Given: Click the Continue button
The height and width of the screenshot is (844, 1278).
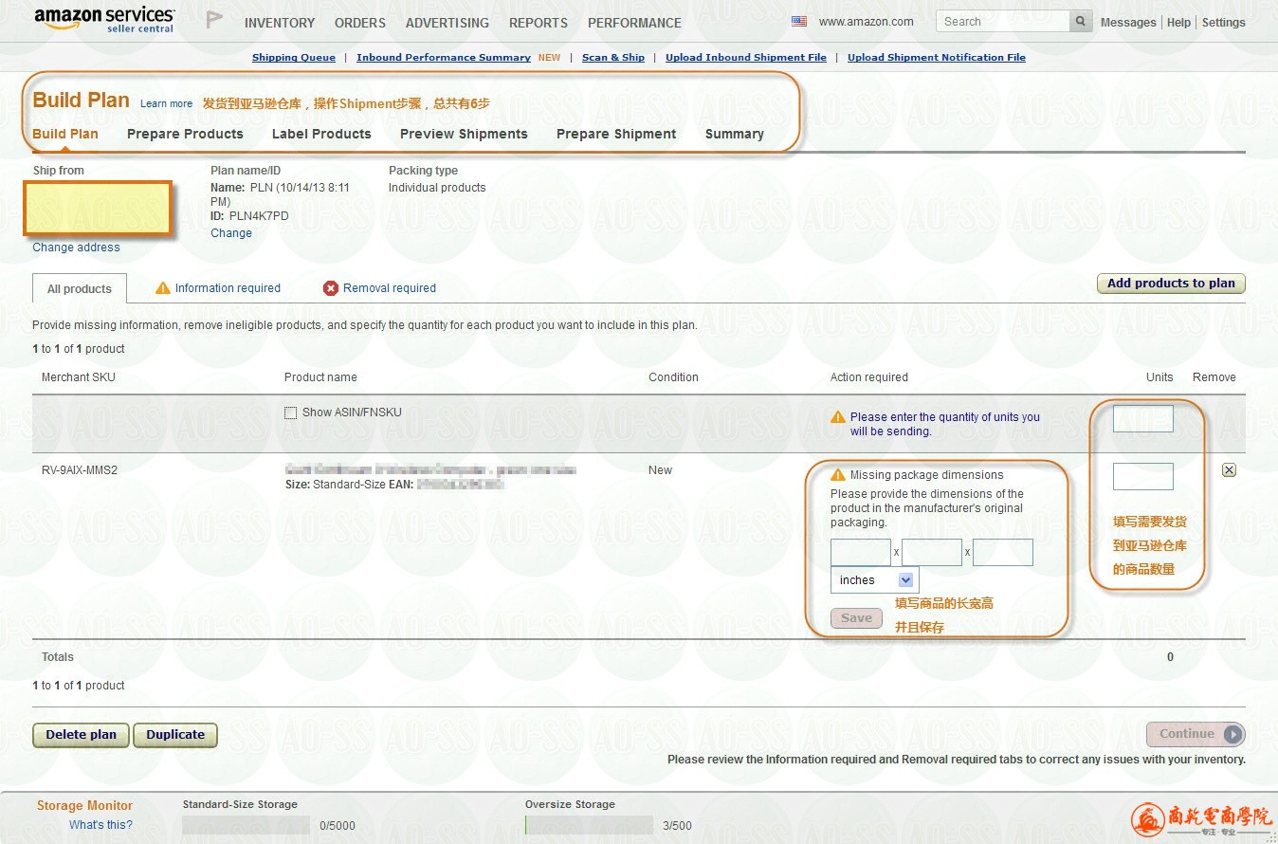Looking at the screenshot, I should coord(1196,734).
